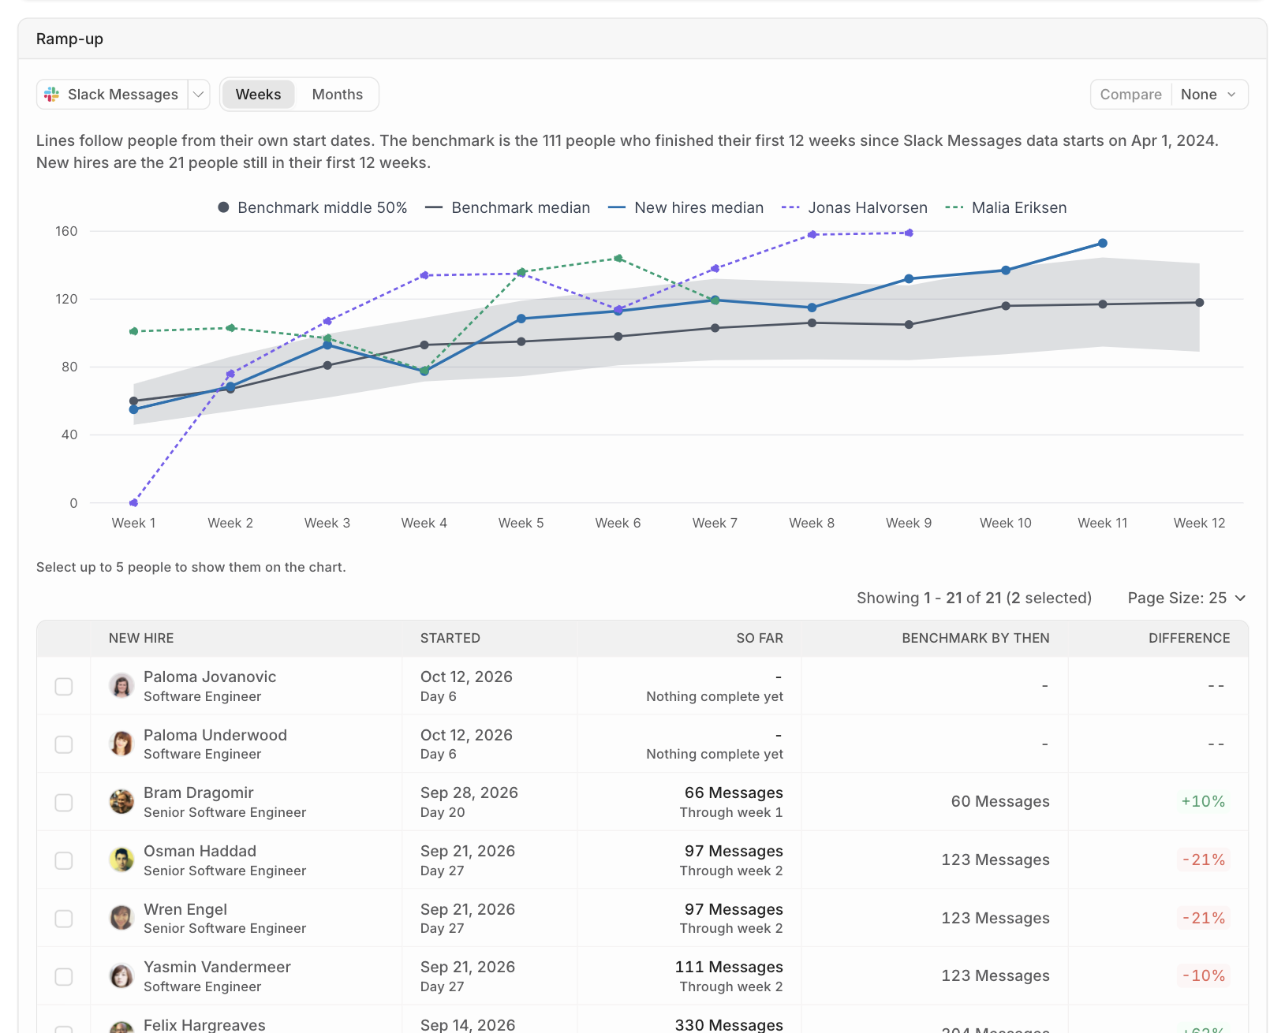Open the Page Size 25 dropdown
Screen dimensions: 1285x1033
click(1186, 598)
